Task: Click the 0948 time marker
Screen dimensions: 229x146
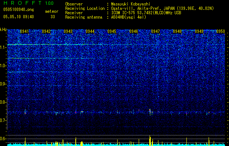Action: [x=177, y=31]
